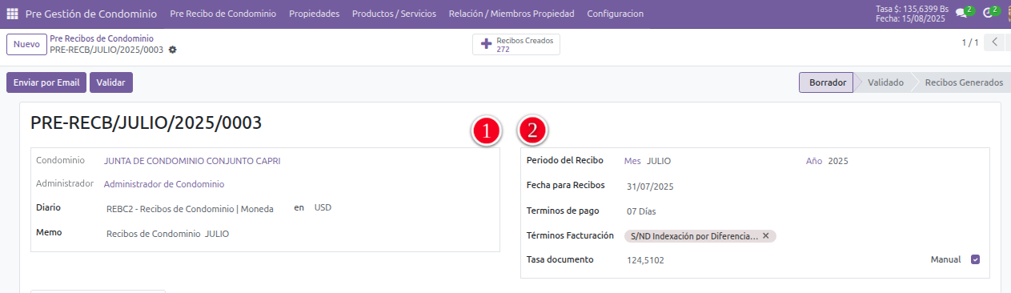Screen dimensions: 1011x293
Task: Open Pre Recibo de Condominio menu
Action: (223, 14)
